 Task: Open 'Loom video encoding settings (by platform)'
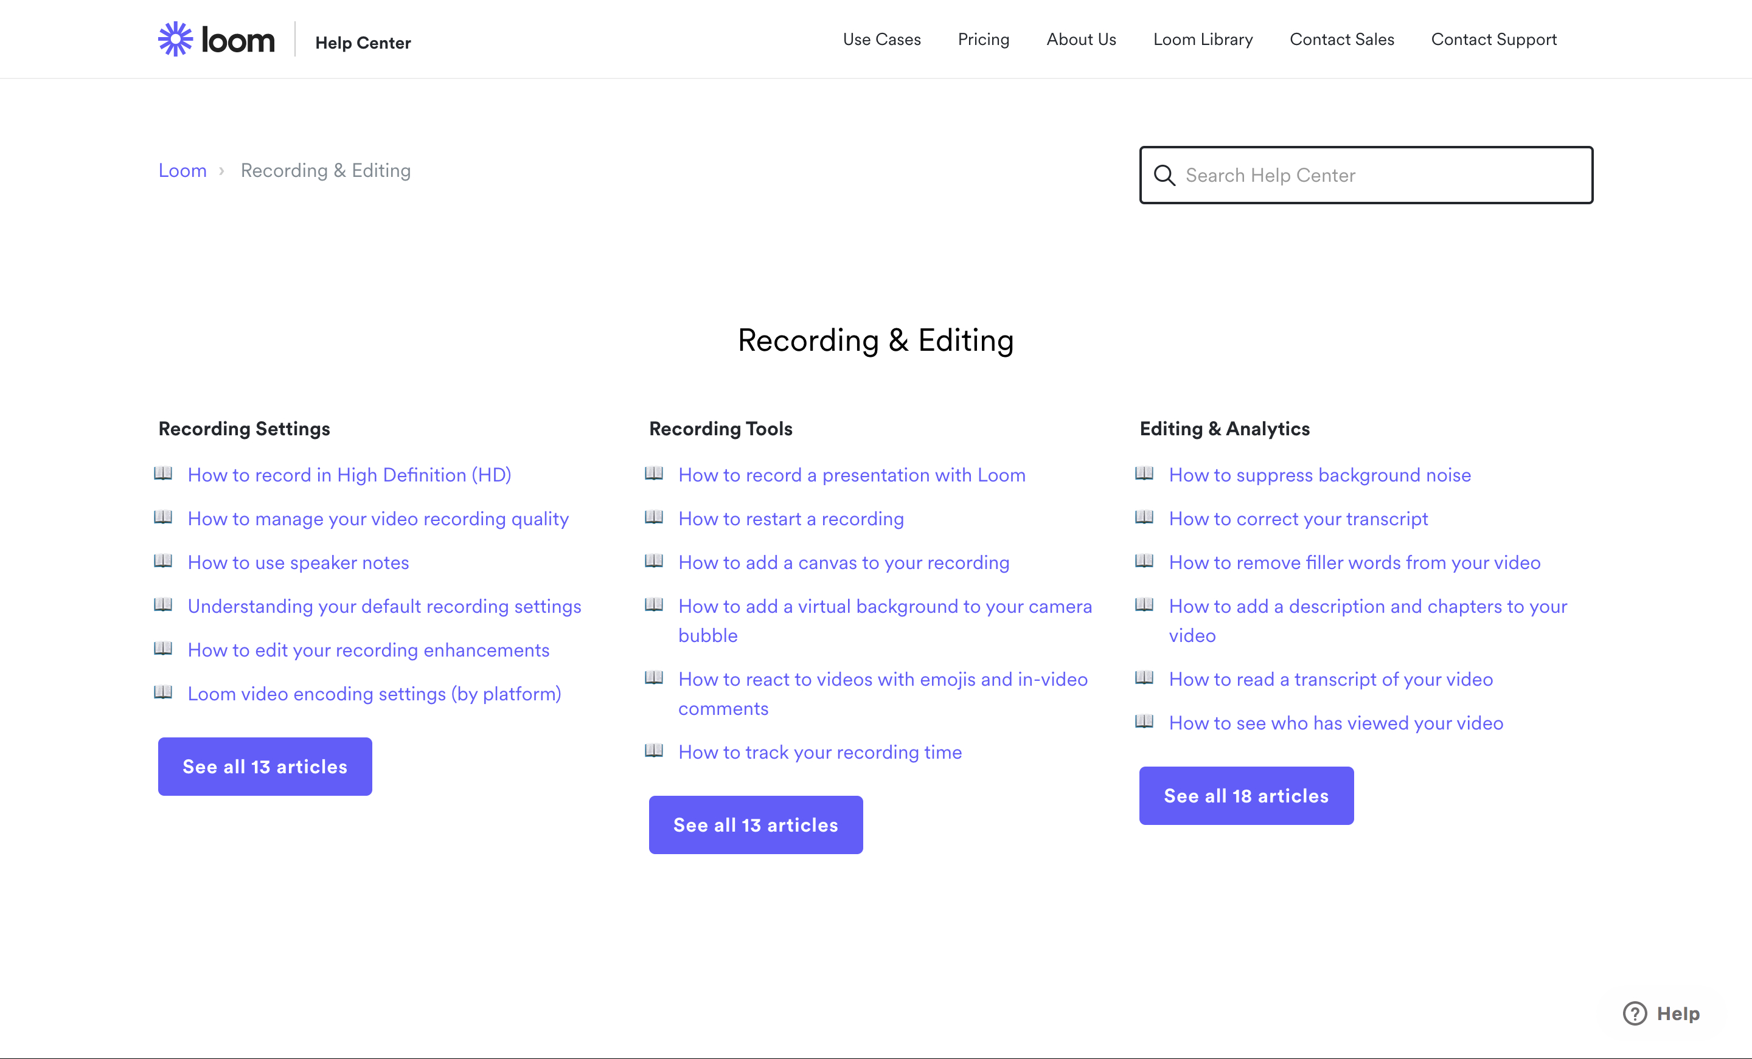(x=374, y=694)
